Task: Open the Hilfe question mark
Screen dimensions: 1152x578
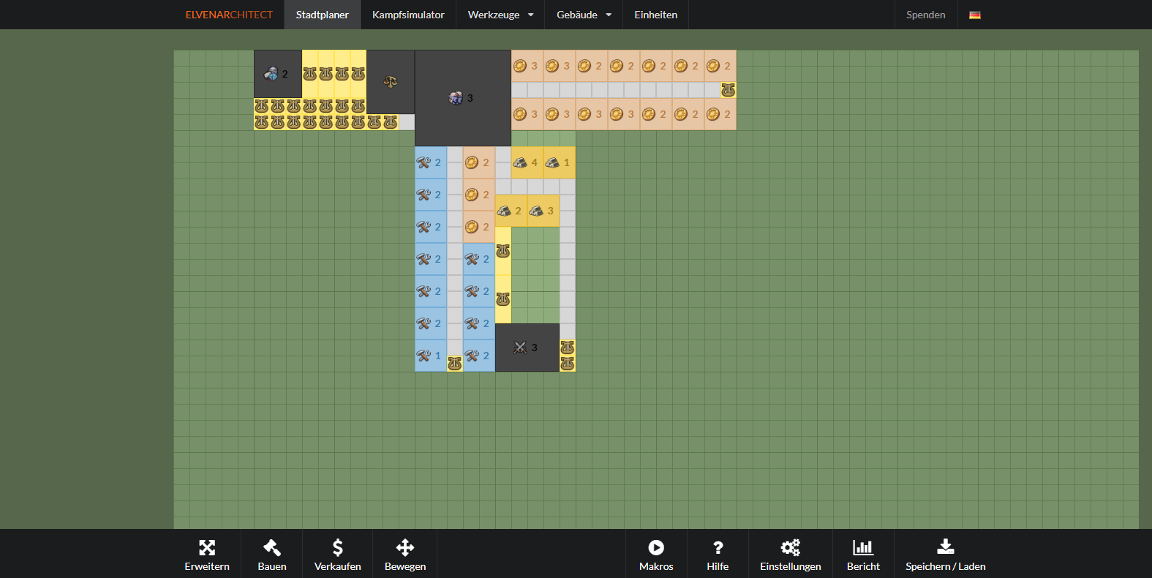Action: click(x=718, y=548)
